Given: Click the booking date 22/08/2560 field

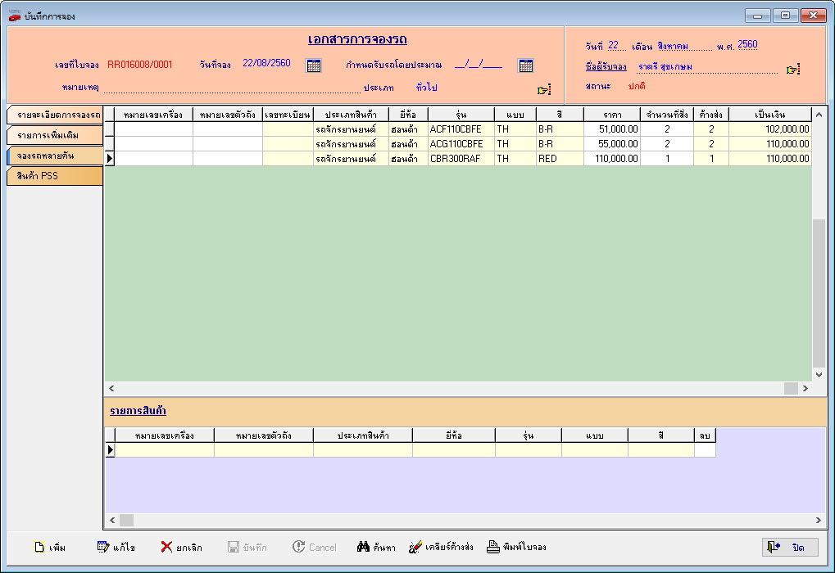Looking at the screenshot, I should coord(266,63).
